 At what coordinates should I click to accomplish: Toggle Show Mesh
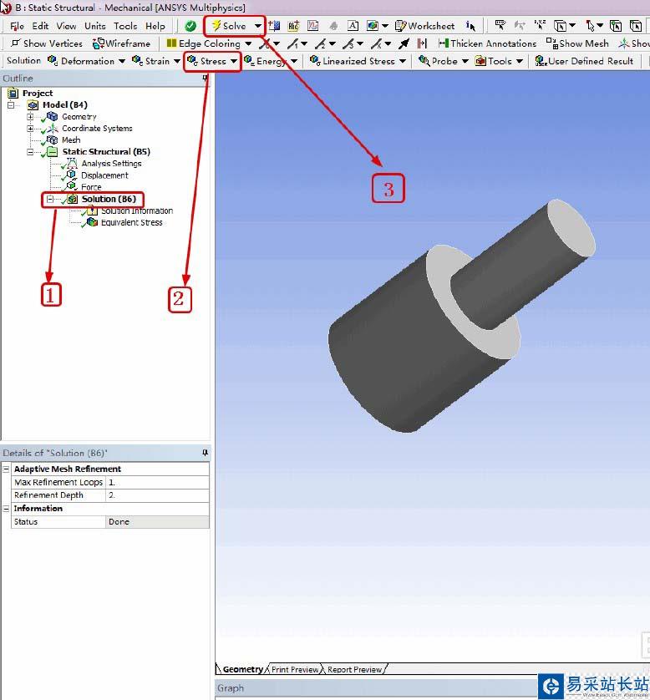(577, 43)
